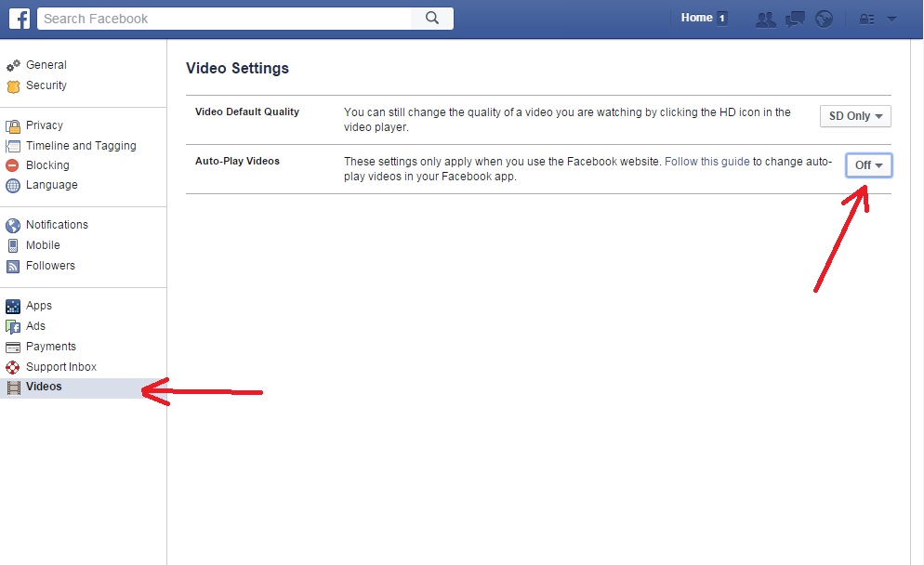
Task: Open the messages icon in top bar
Action: [x=795, y=19]
